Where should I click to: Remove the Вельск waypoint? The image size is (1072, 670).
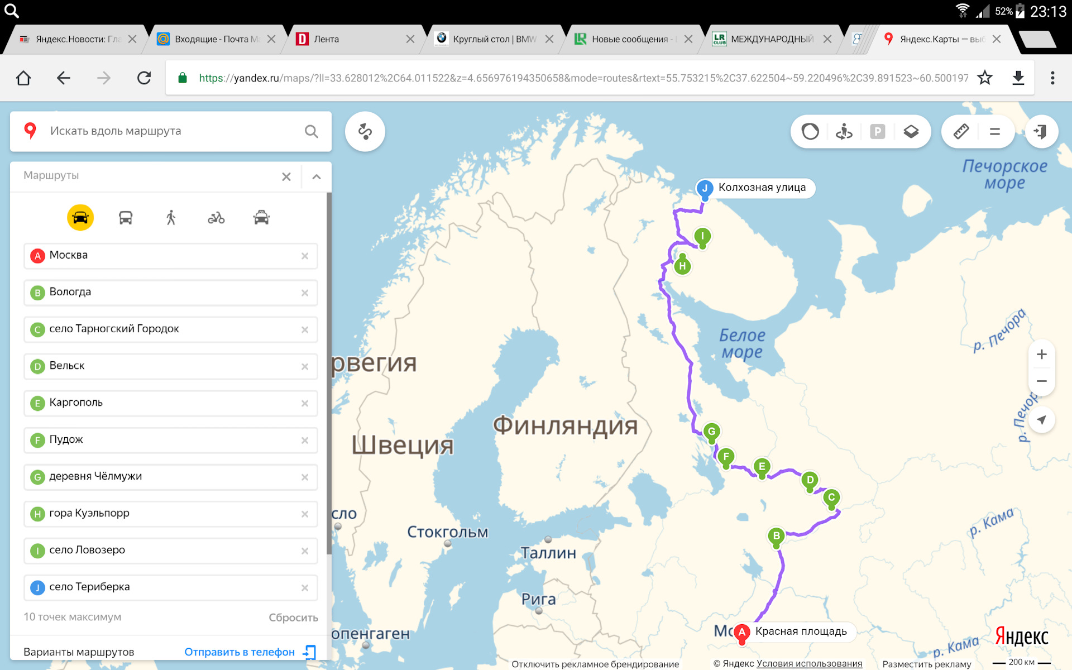tap(305, 366)
